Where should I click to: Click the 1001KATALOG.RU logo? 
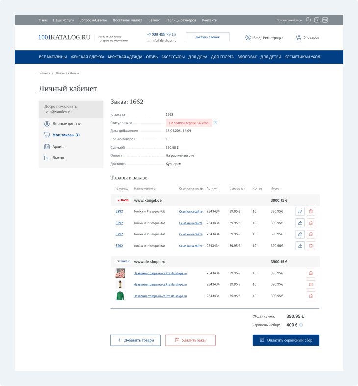click(x=65, y=37)
